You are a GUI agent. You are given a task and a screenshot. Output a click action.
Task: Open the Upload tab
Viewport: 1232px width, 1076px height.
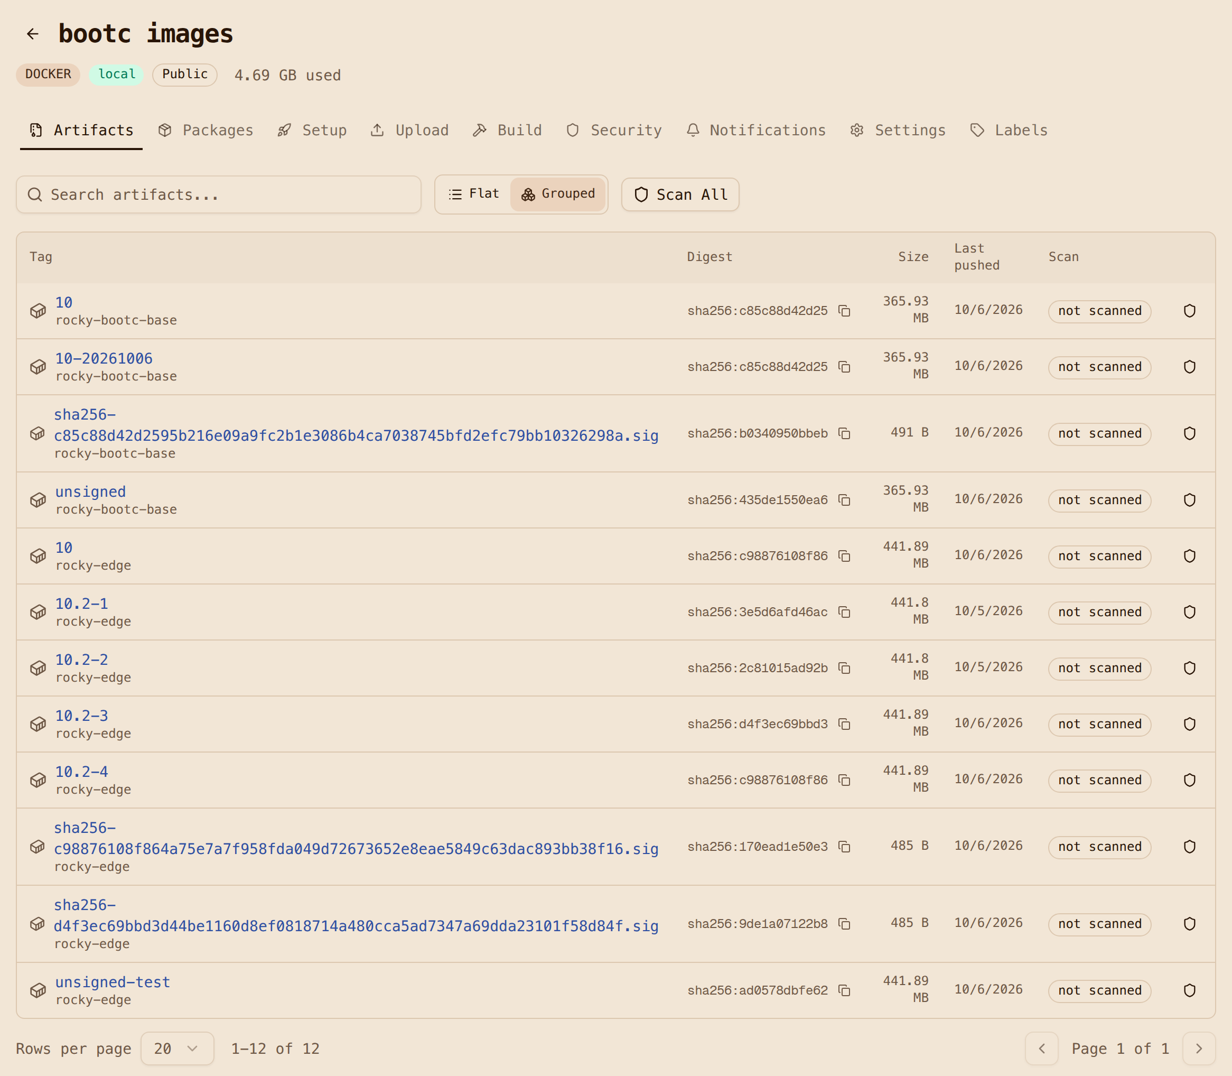[x=410, y=131]
